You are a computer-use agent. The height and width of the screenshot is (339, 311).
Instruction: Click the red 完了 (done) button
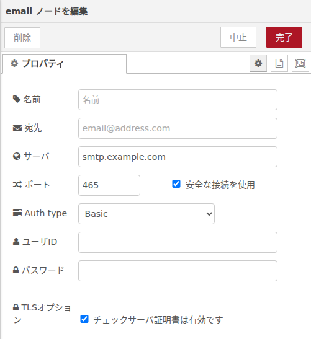pos(284,37)
